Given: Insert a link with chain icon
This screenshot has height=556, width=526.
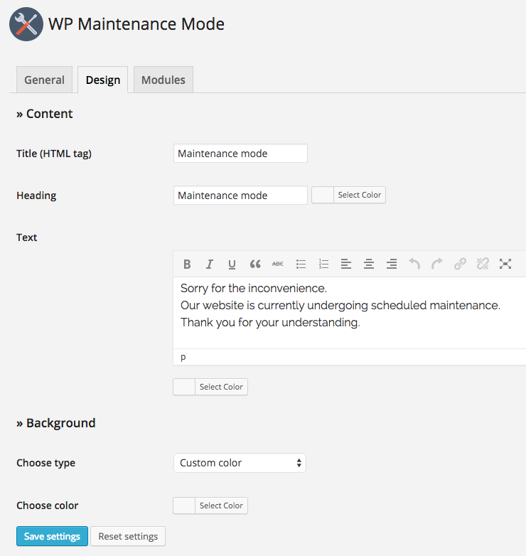Looking at the screenshot, I should 460,264.
